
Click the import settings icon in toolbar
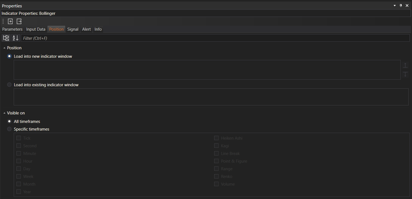tap(10, 21)
